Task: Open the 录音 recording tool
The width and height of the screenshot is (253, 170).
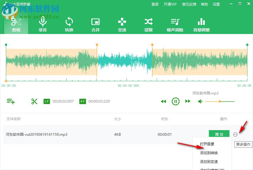Action: pyautogui.click(x=42, y=24)
